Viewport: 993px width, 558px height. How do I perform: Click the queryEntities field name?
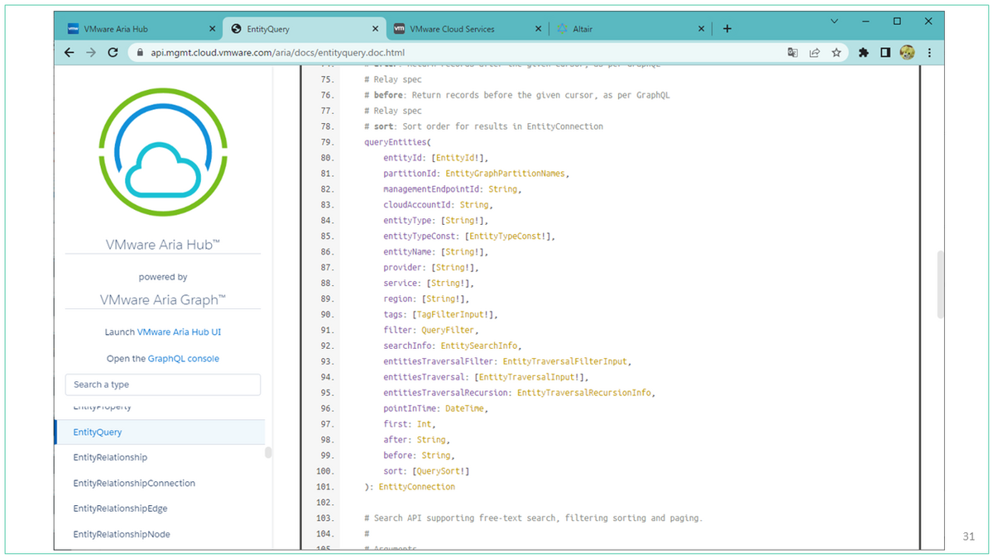[396, 142]
